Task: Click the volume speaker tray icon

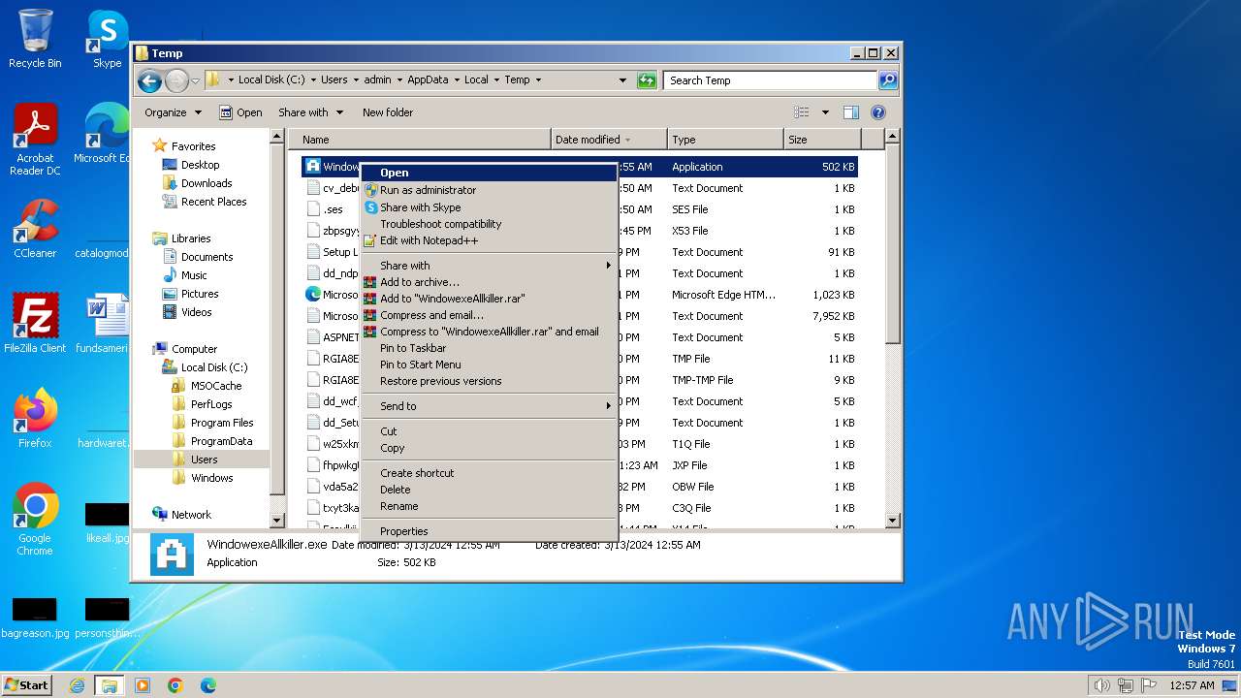Action: click(x=1101, y=685)
